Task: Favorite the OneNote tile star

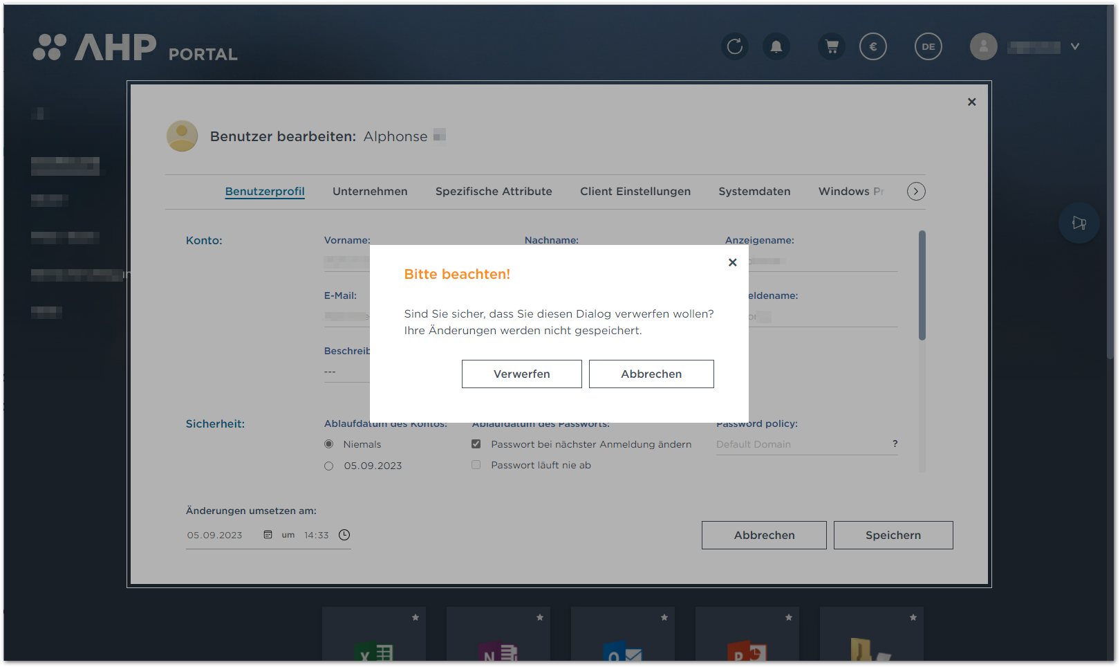Action: (540, 617)
